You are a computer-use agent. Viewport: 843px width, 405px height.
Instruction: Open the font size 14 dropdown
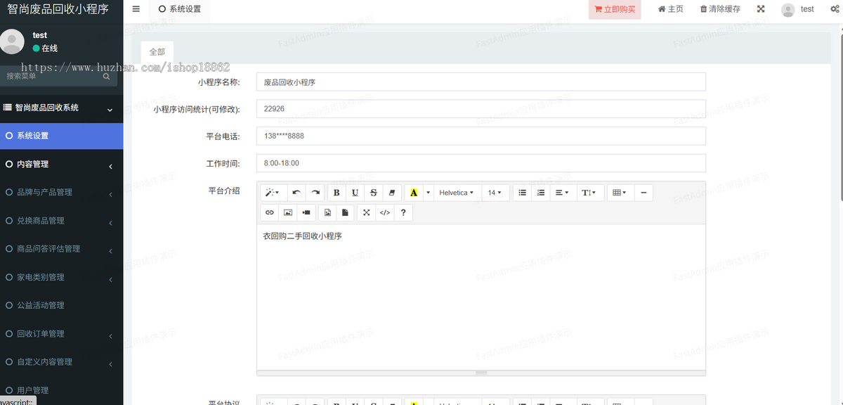click(495, 193)
